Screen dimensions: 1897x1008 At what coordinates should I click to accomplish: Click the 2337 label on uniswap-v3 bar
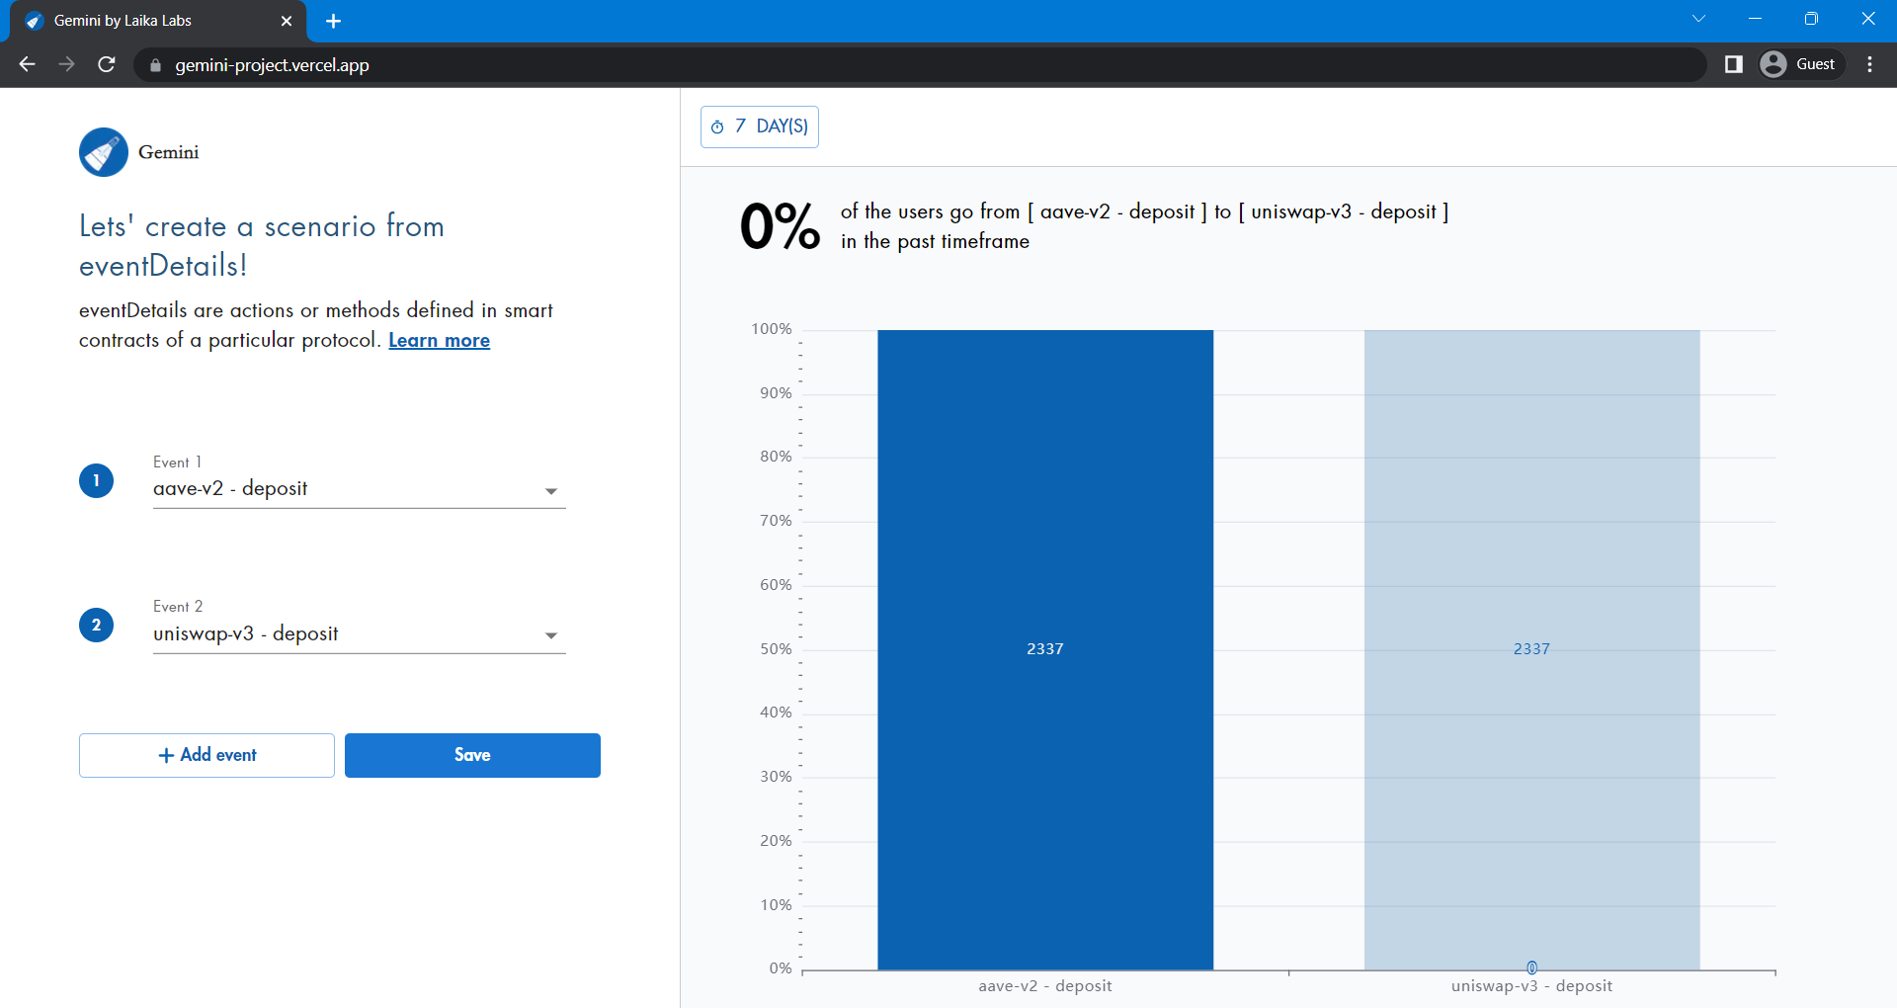tap(1531, 649)
